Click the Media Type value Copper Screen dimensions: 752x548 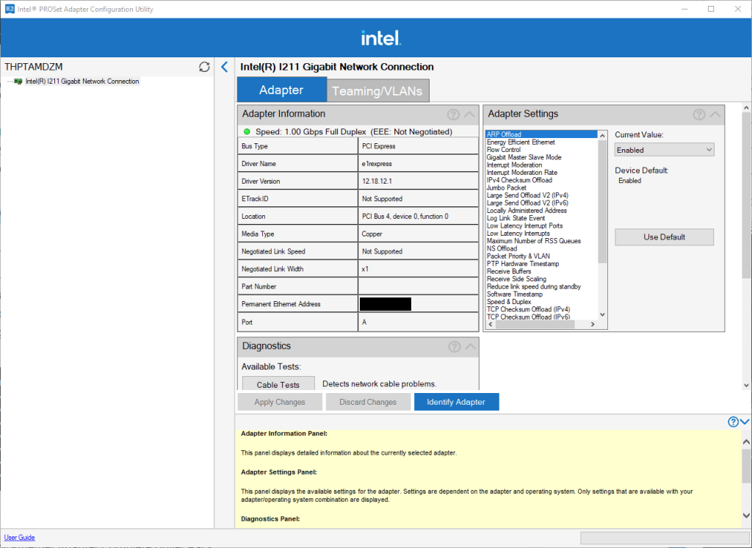point(418,234)
